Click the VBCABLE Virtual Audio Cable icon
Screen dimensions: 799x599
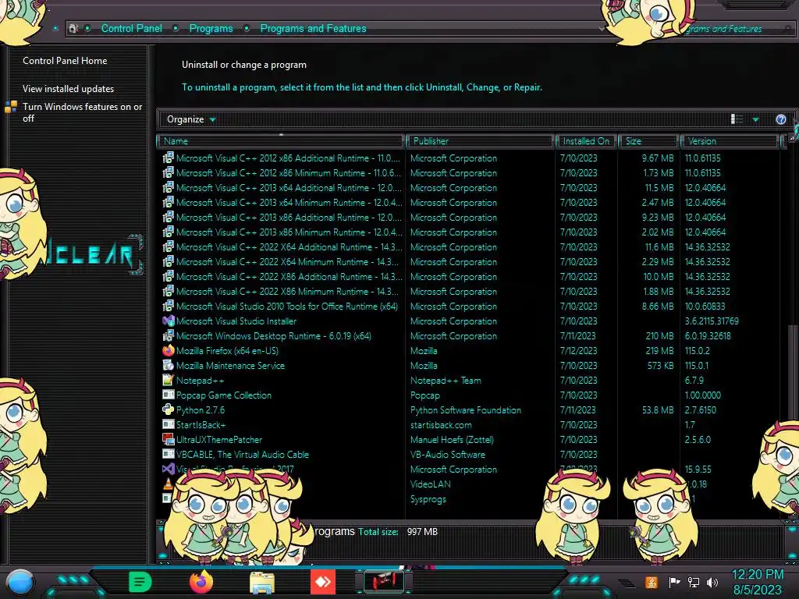coord(169,454)
